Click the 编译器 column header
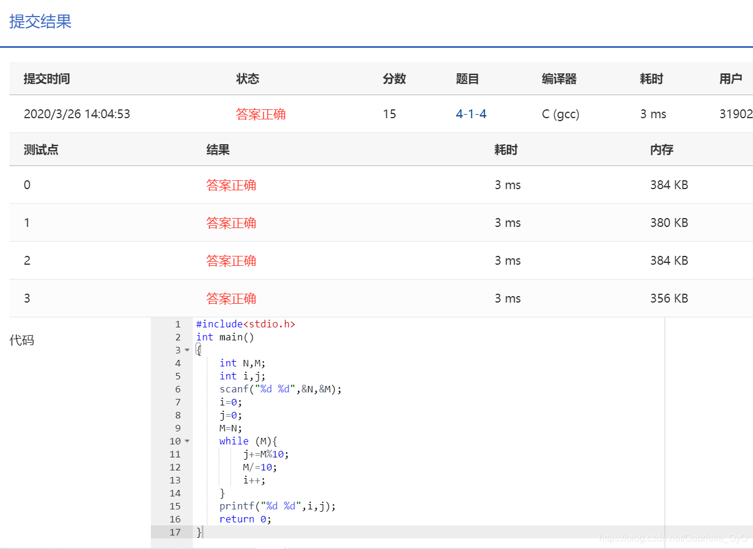Viewport: 753px width, 549px height. [558, 78]
